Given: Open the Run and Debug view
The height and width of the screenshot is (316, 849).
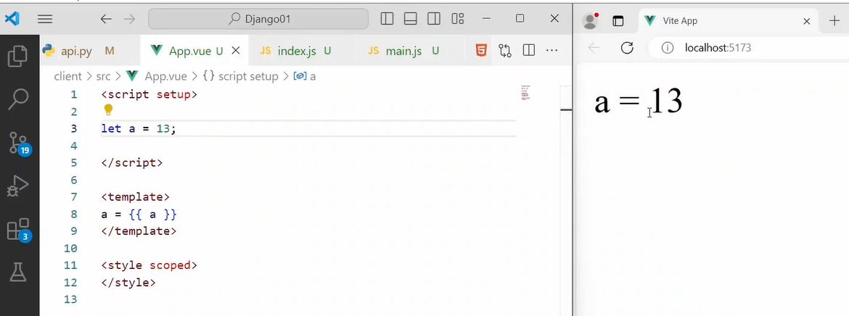Looking at the screenshot, I should (x=17, y=186).
